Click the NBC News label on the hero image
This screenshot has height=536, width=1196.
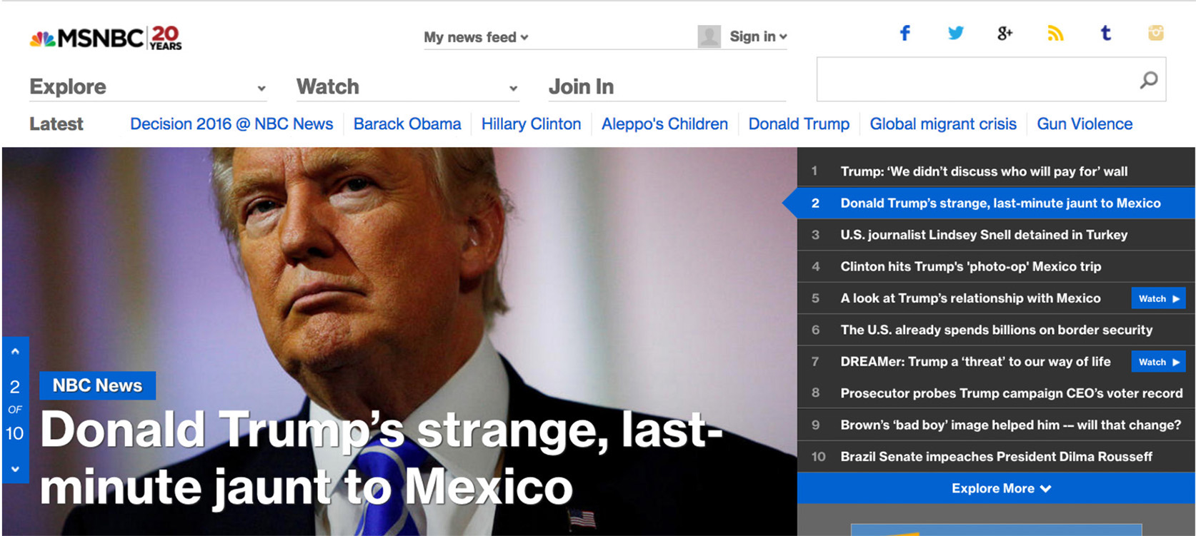(x=97, y=385)
